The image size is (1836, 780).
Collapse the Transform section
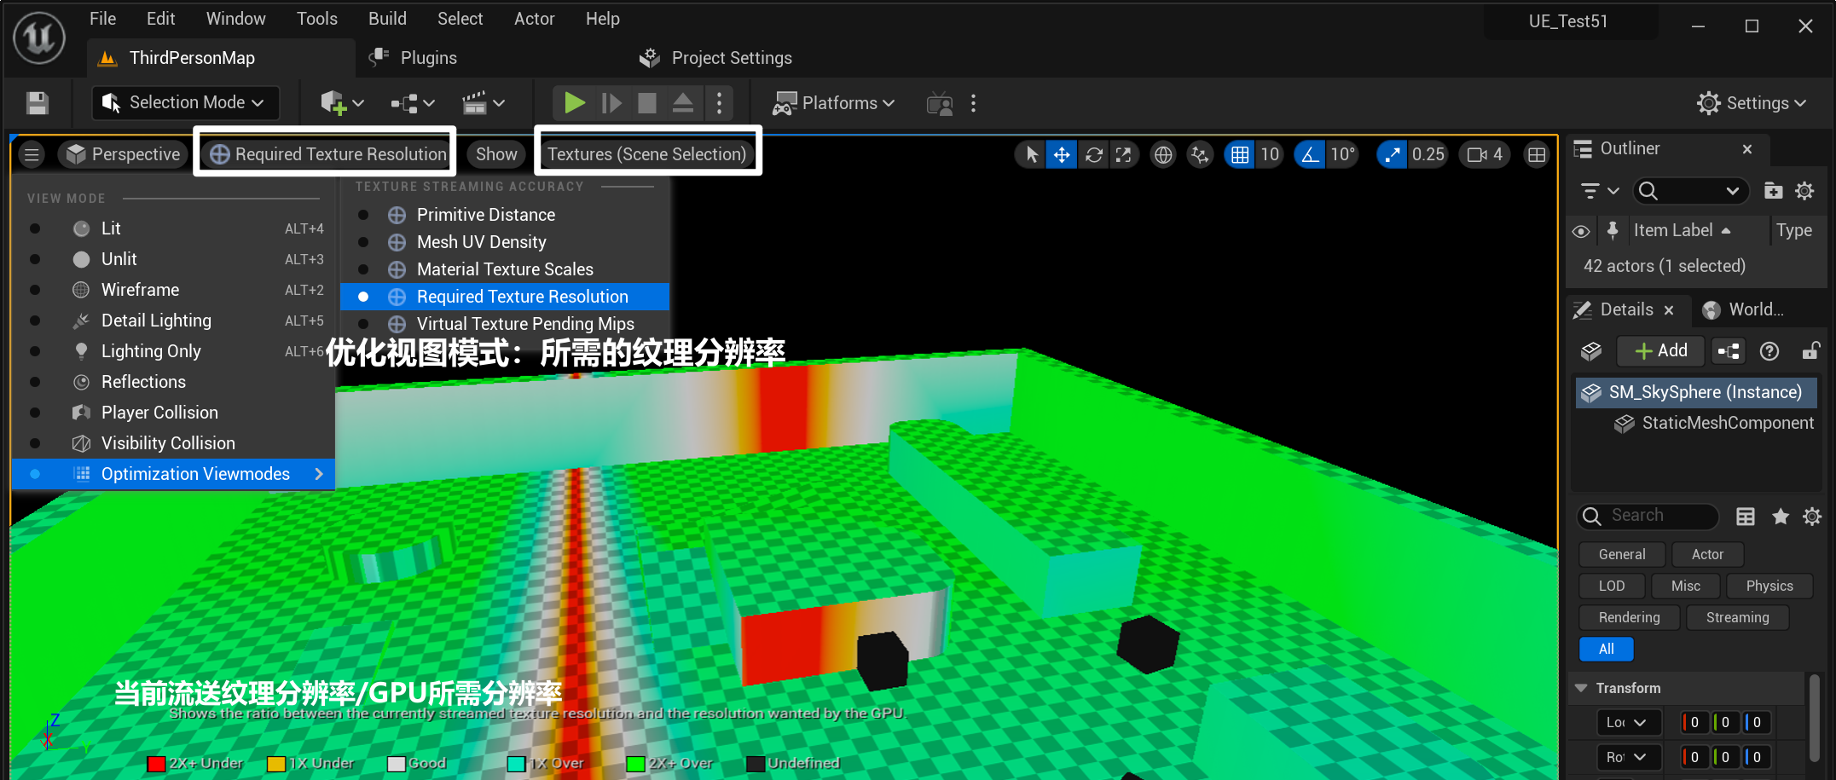click(x=1581, y=688)
